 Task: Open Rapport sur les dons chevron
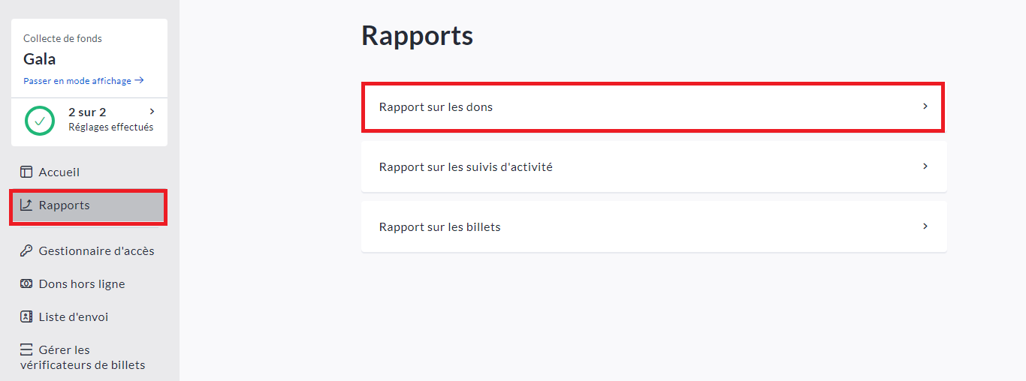pyautogui.click(x=925, y=106)
